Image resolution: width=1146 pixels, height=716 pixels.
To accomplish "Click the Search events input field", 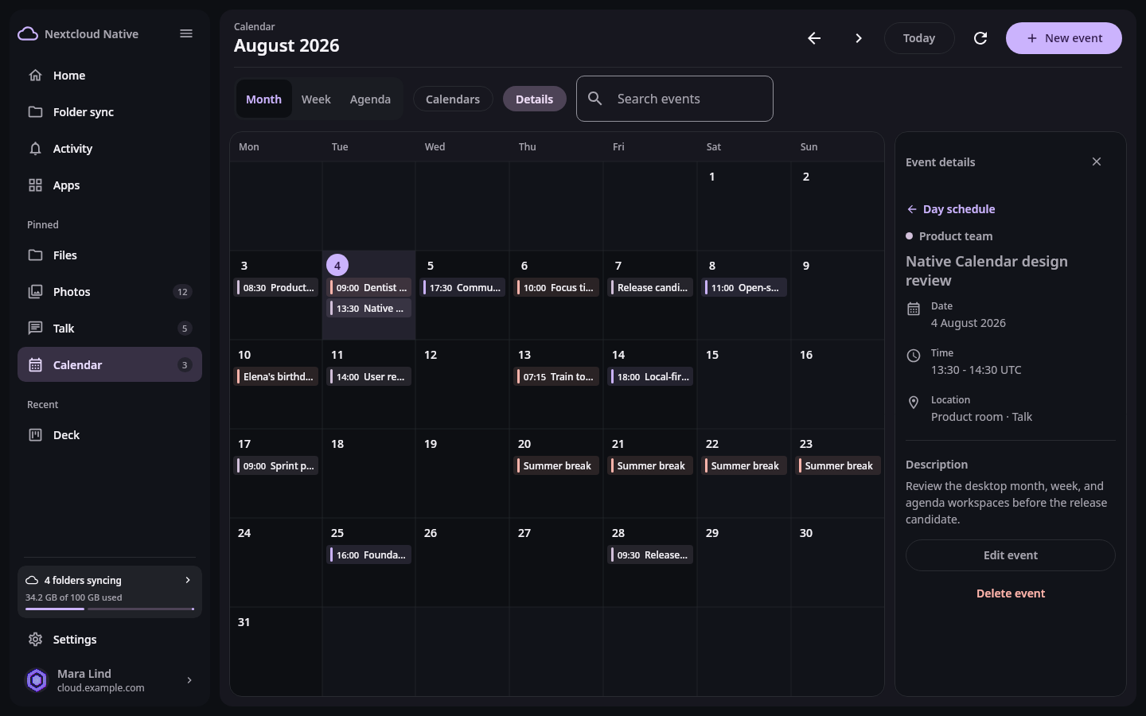I will pos(675,99).
